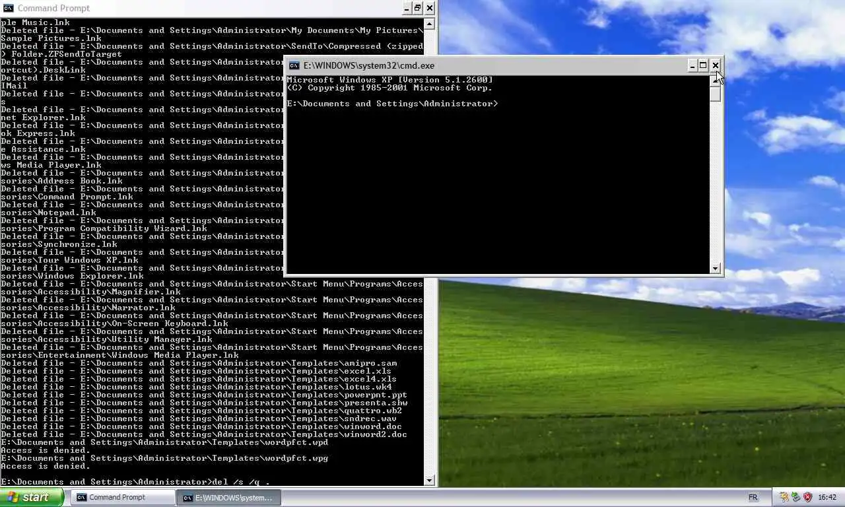The image size is (845, 507).
Task: Click the 'Windows Explorer.lnk' line
Action: [71, 276]
